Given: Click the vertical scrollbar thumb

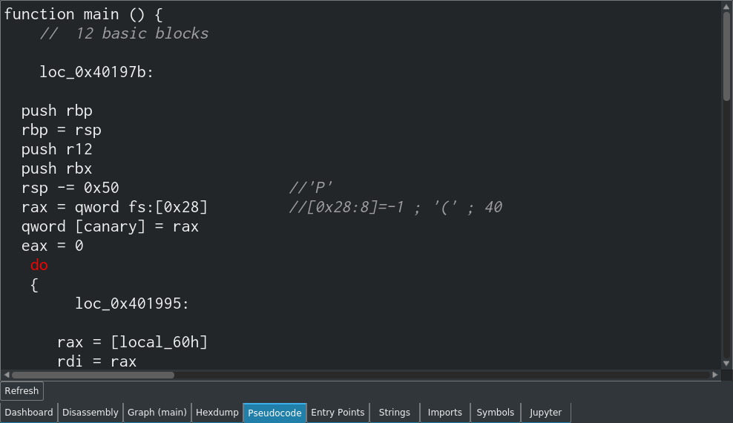Looking at the screenshot, I should (x=726, y=56).
